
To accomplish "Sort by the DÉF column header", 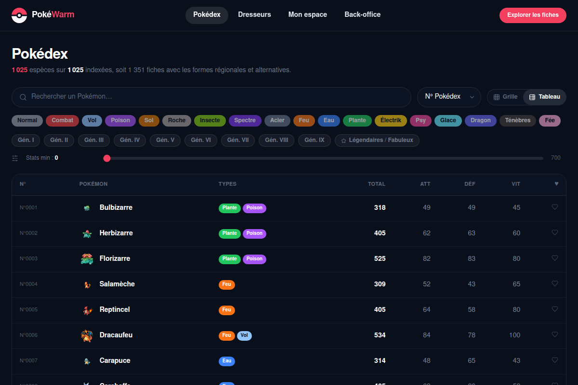I will [x=470, y=184].
